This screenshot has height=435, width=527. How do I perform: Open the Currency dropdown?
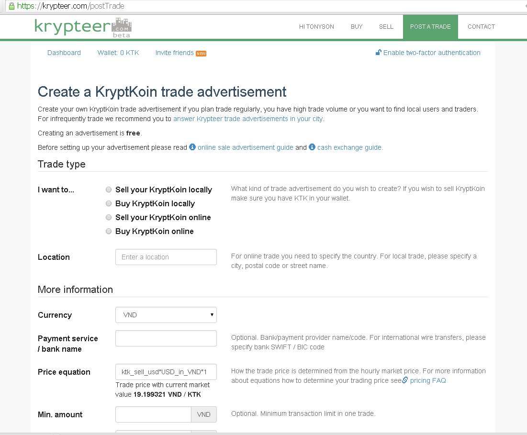click(166, 315)
